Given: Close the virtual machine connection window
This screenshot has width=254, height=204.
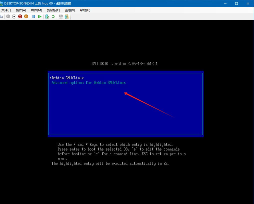Looking at the screenshot, I should tap(248, 3).
